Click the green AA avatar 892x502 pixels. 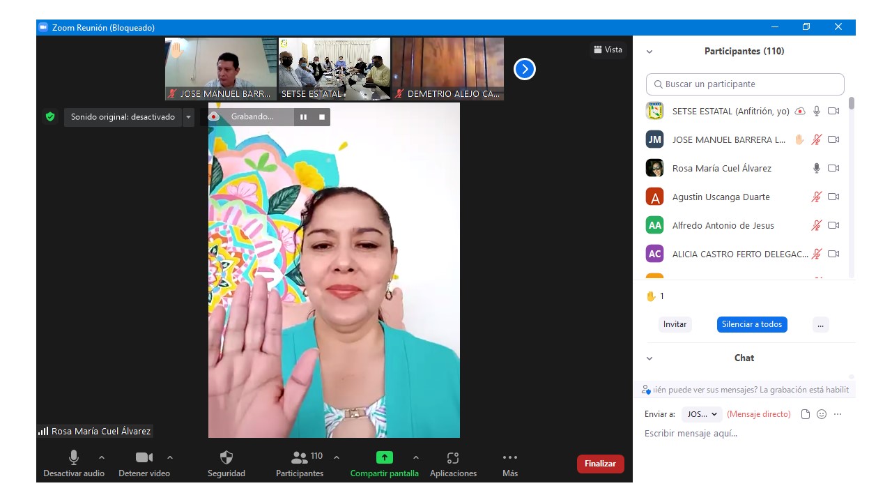(x=654, y=225)
